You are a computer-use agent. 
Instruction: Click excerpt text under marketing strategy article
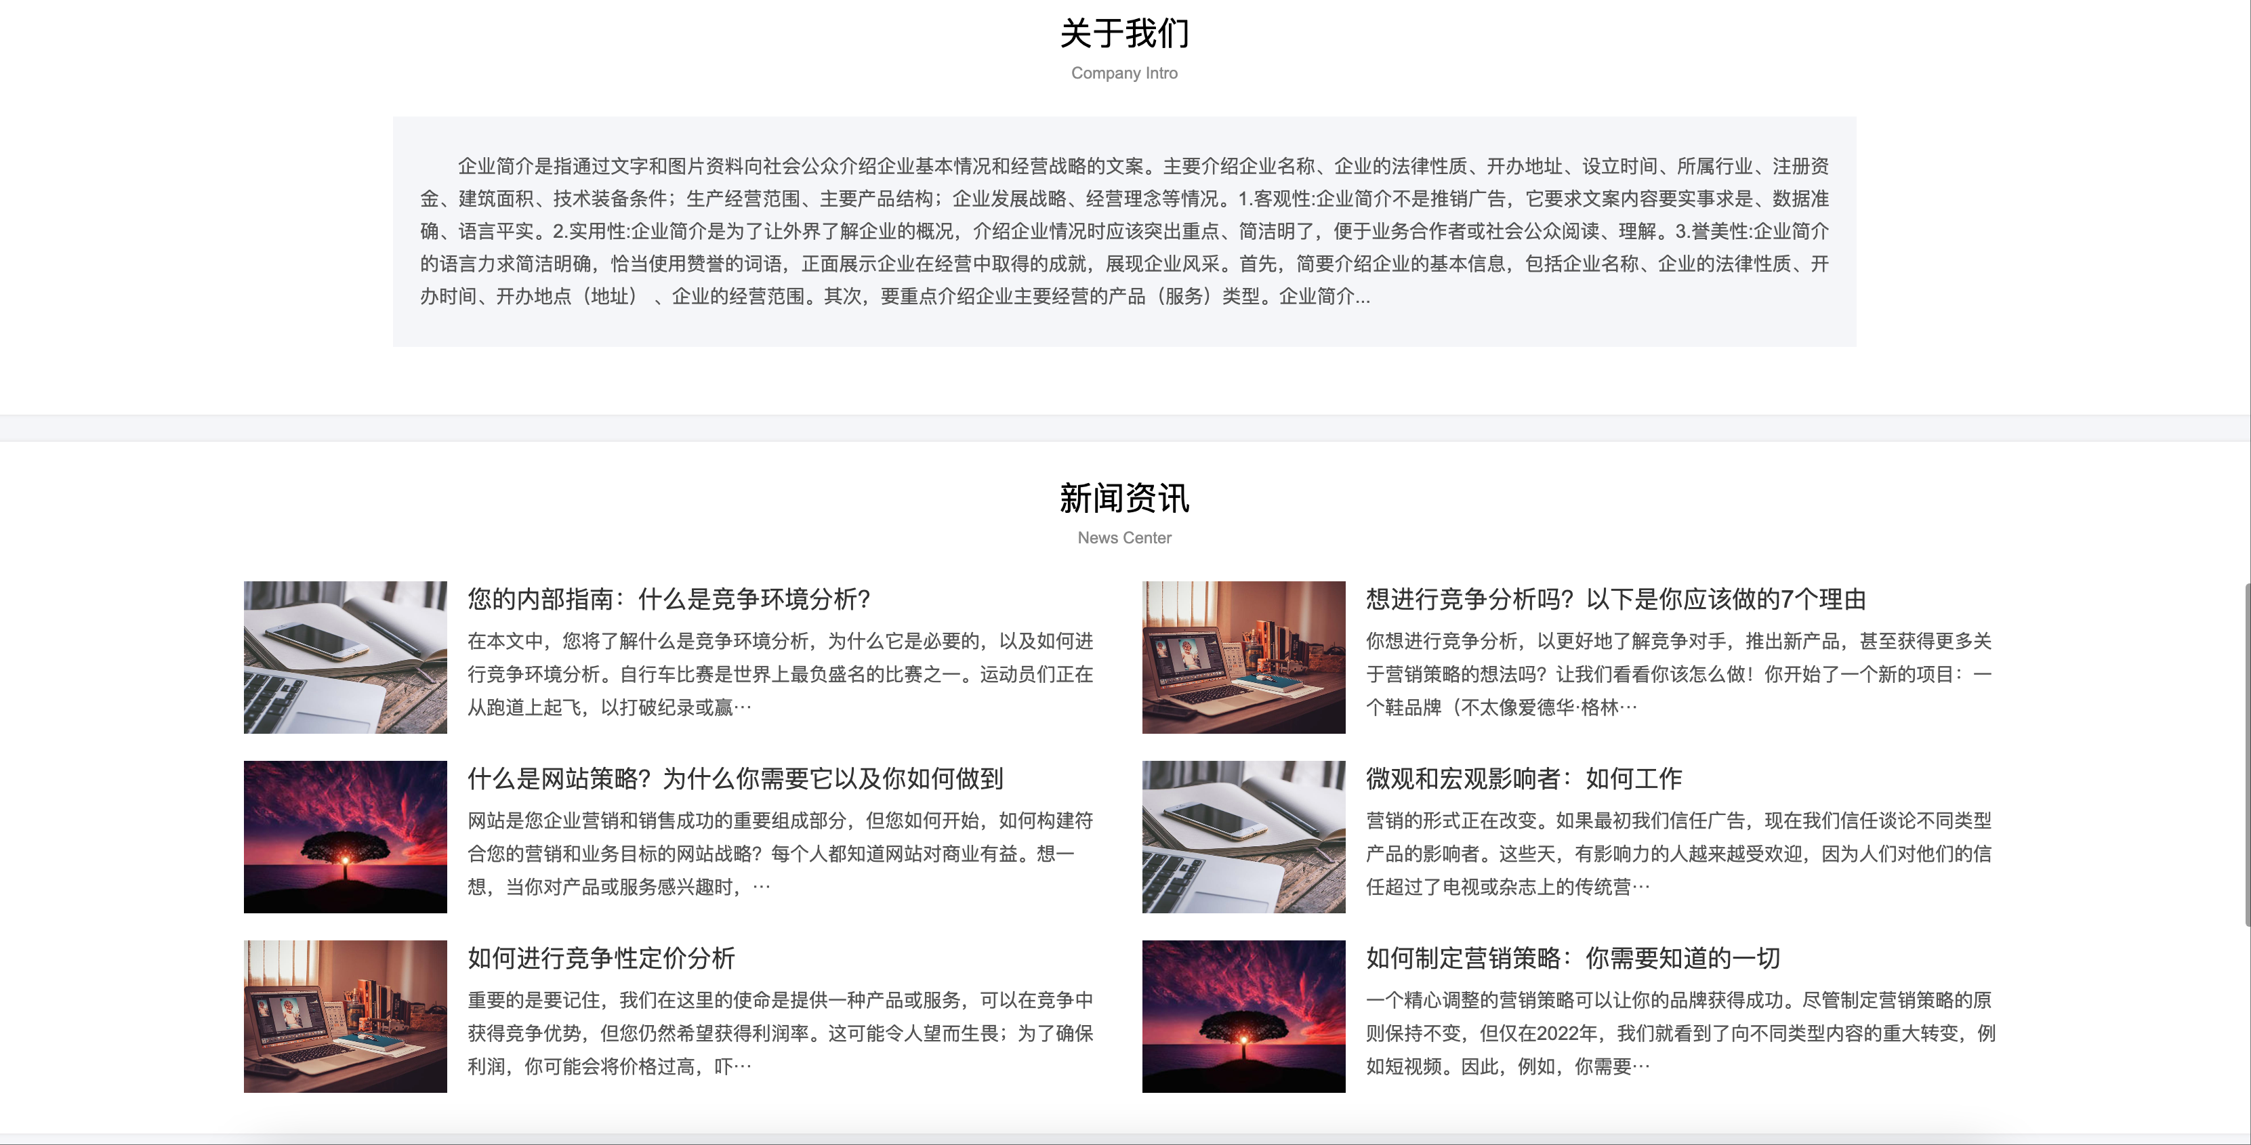pyautogui.click(x=1680, y=1033)
